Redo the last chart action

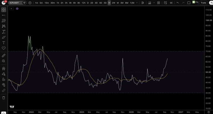(x=183, y=3)
